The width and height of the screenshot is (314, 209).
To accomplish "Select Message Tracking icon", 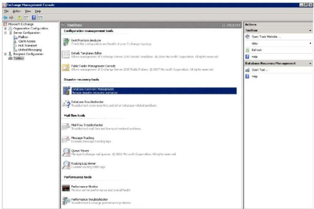I will (66, 140).
